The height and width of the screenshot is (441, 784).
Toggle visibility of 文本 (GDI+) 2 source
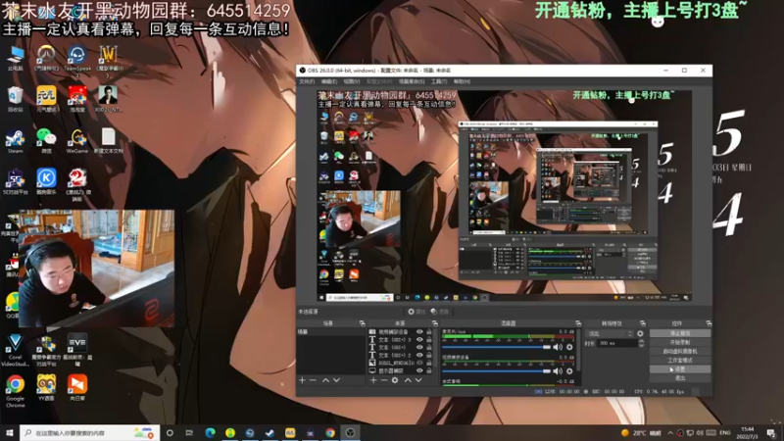419,355
